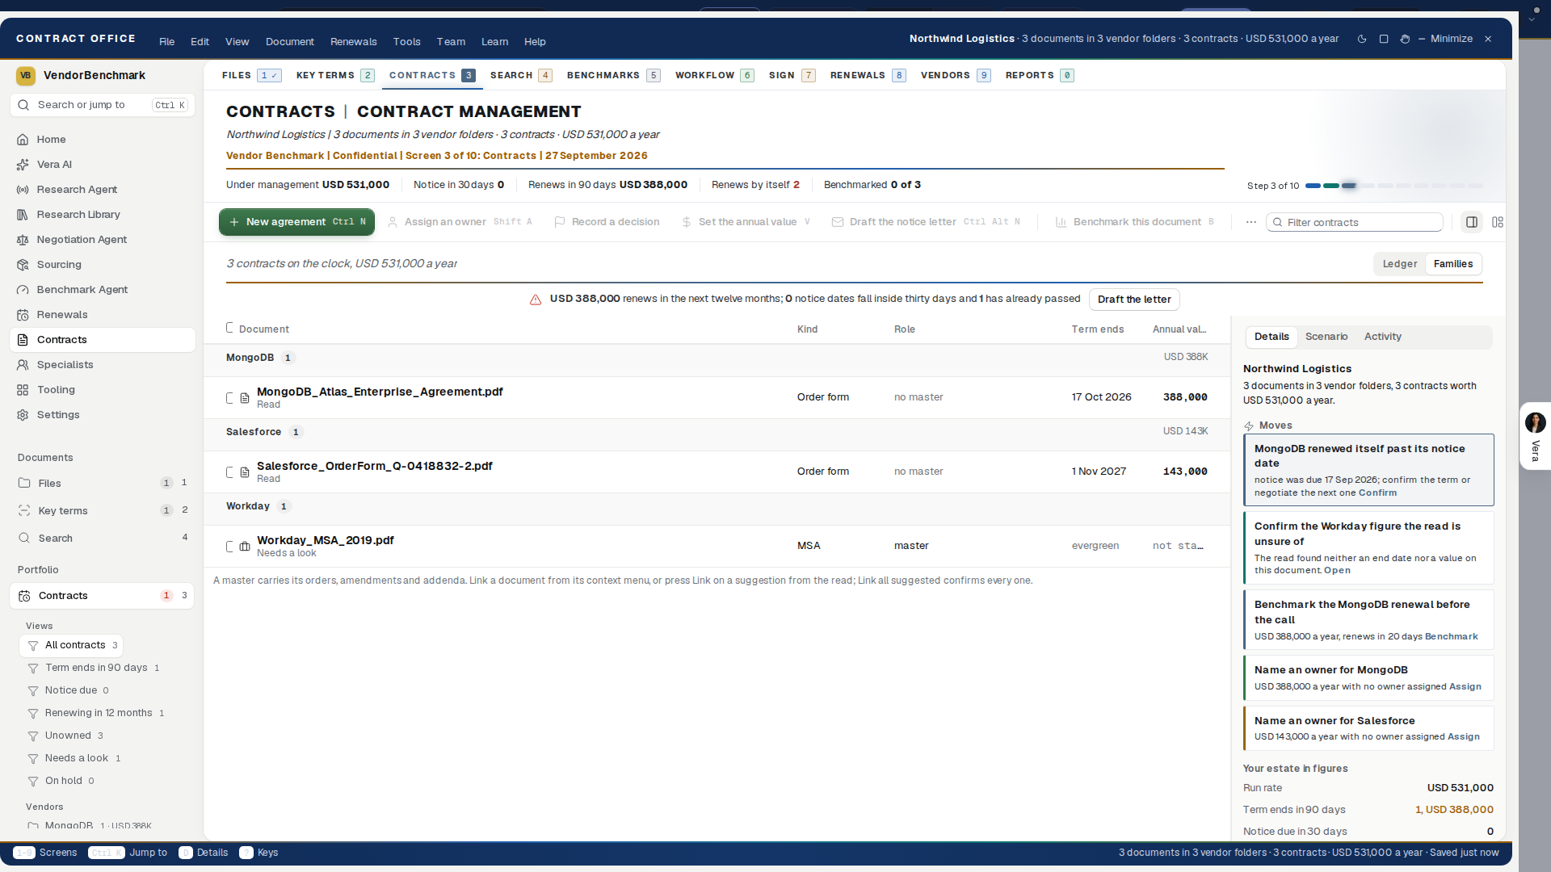Open Tooling from the sidebar
Viewport: 1551px width, 872px height.
click(103, 389)
